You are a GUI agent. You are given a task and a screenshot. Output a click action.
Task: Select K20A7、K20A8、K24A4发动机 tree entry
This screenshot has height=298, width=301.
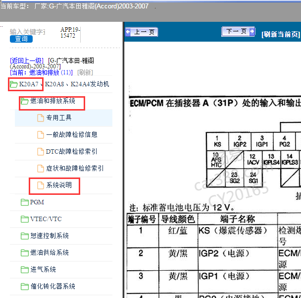(x=64, y=84)
